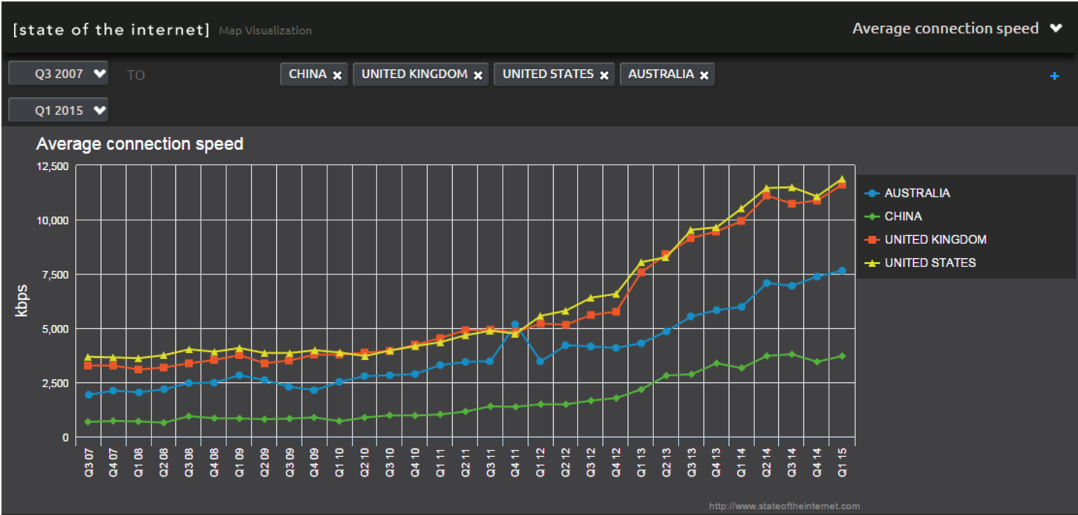
Task: Click the AUSTRALIA country tag label
Action: (x=661, y=74)
